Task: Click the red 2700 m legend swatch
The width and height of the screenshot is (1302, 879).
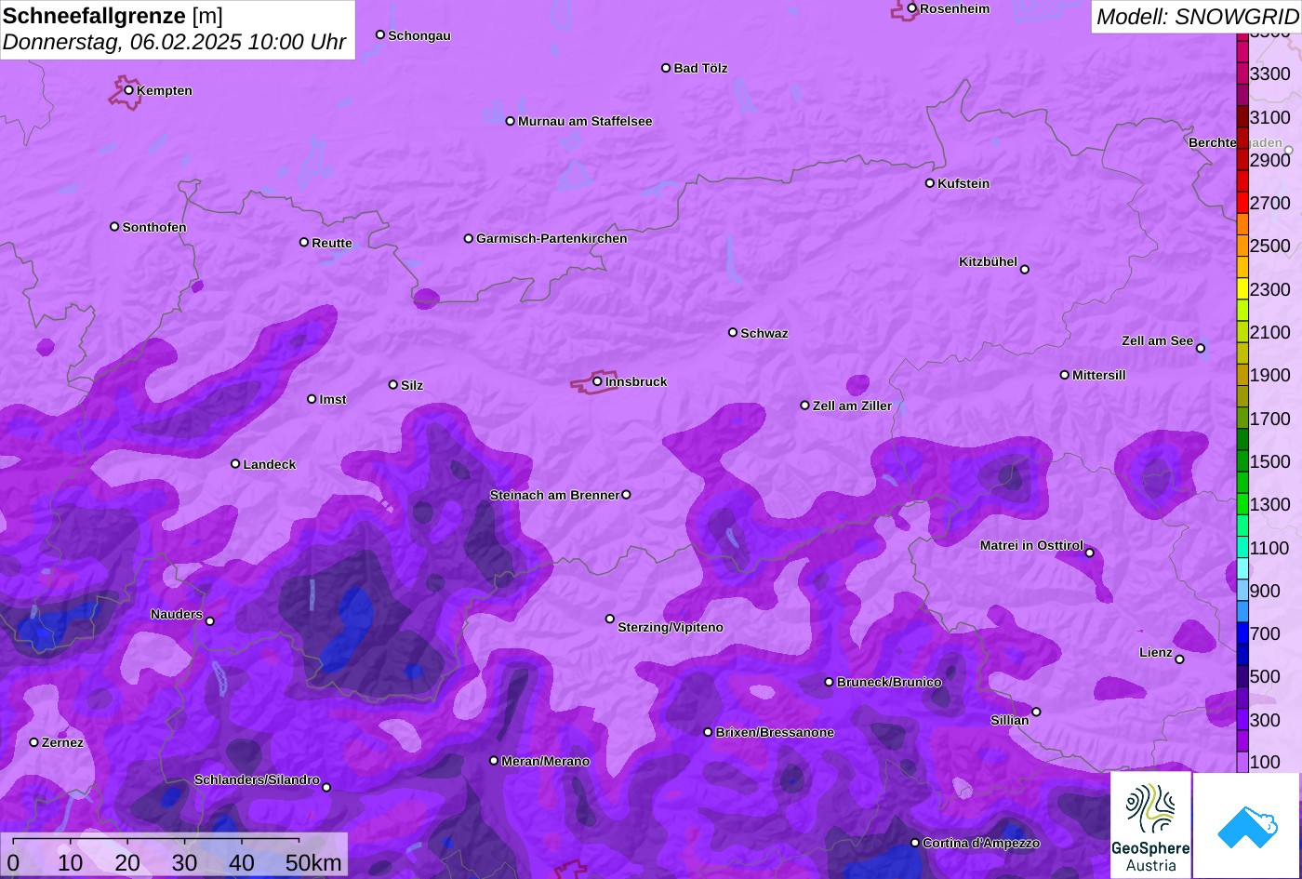Action: (x=1242, y=203)
